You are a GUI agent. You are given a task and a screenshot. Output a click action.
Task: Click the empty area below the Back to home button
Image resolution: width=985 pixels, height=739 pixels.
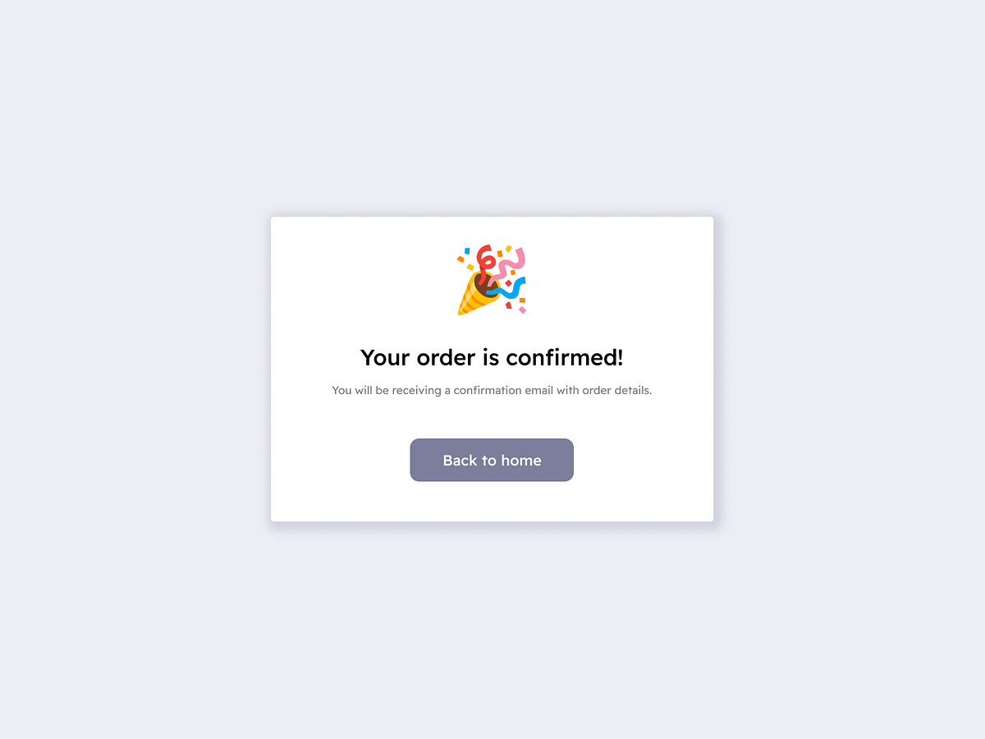coord(491,503)
